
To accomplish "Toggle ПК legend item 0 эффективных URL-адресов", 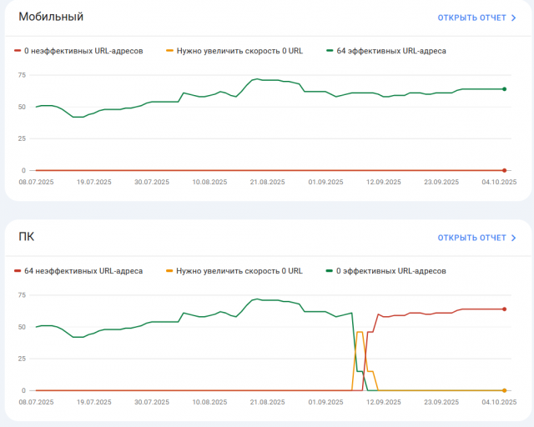I will click(x=390, y=271).
